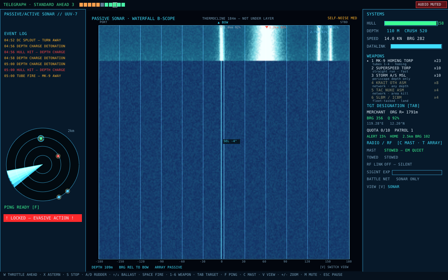Screen dimensions: 448x280
Task: Click 'ALERT 15% HOME 2.5km BRG 102' line
Action: 398,136
